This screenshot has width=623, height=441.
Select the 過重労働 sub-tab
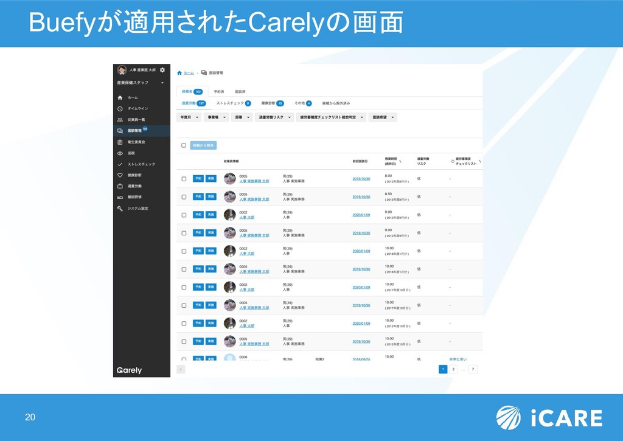pos(193,103)
